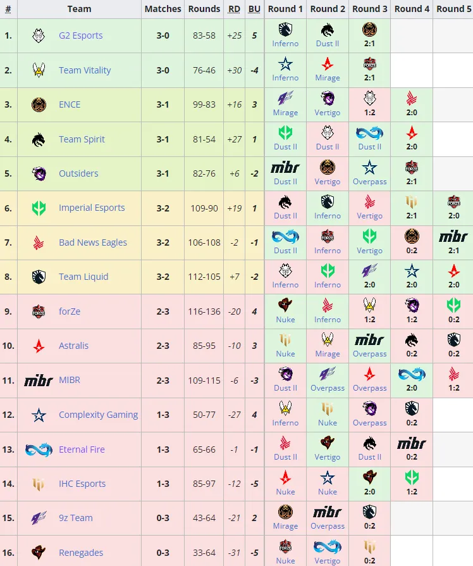Click G2 Esports logo in Team column
Image resolution: width=473 pixels, height=566 pixels.
point(39,35)
